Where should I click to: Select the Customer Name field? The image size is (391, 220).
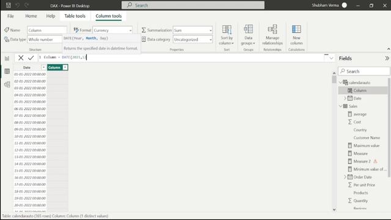click(x=367, y=137)
